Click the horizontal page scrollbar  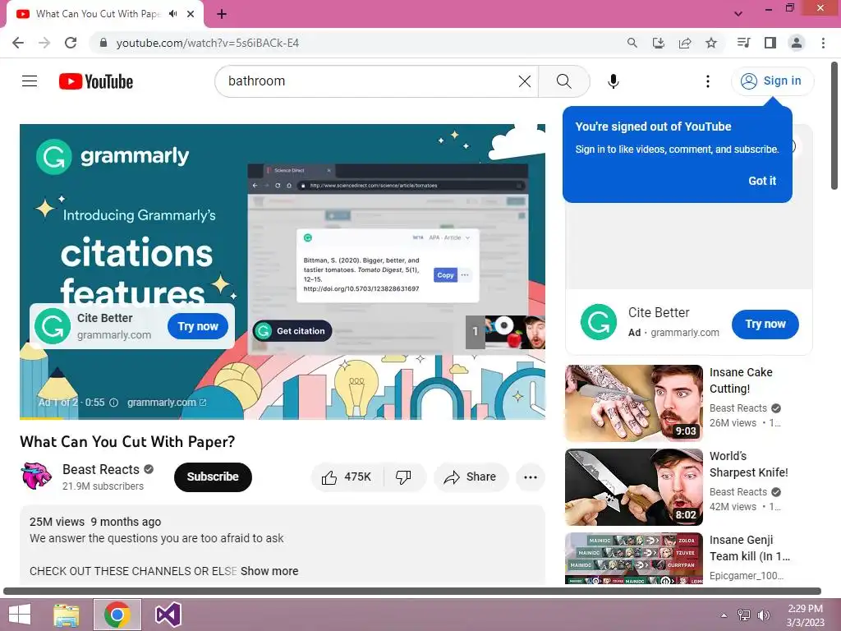click(412, 592)
